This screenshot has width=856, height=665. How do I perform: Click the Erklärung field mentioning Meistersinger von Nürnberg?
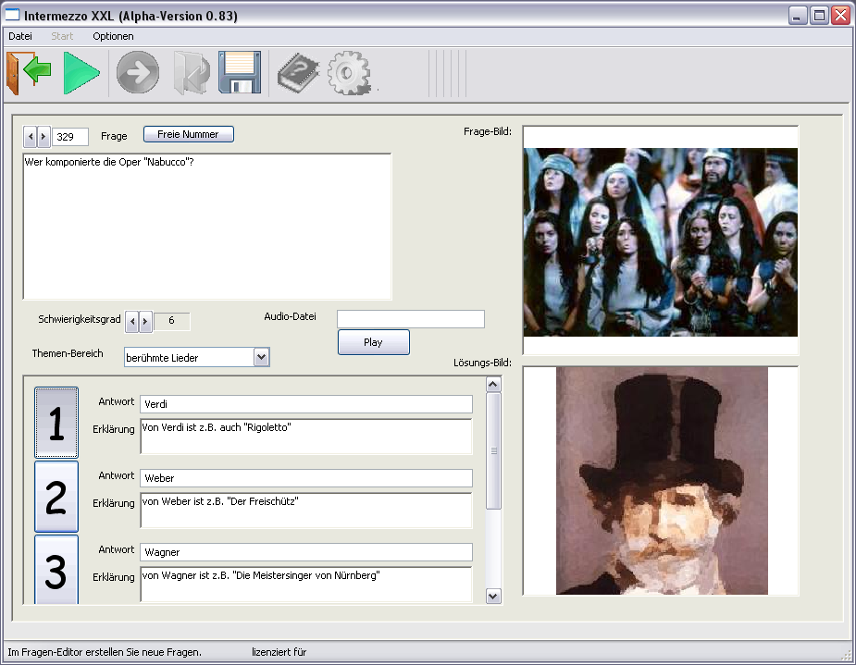pyautogui.click(x=306, y=585)
